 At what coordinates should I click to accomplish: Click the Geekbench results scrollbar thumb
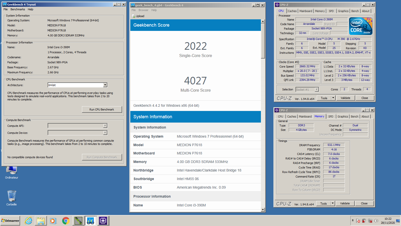[x=263, y=41]
